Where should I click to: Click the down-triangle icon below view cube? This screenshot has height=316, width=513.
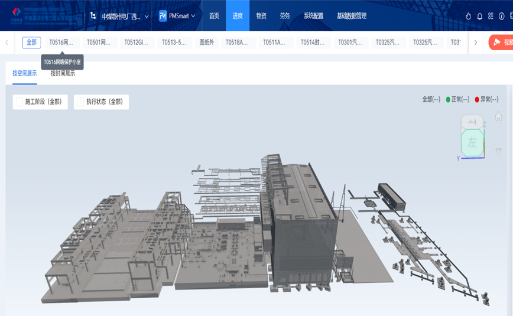pos(498,152)
